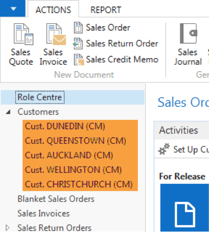The width and height of the screenshot is (209, 232).
Task: Switch to the ACTIONS ribbon tab
Action: [x=53, y=10]
